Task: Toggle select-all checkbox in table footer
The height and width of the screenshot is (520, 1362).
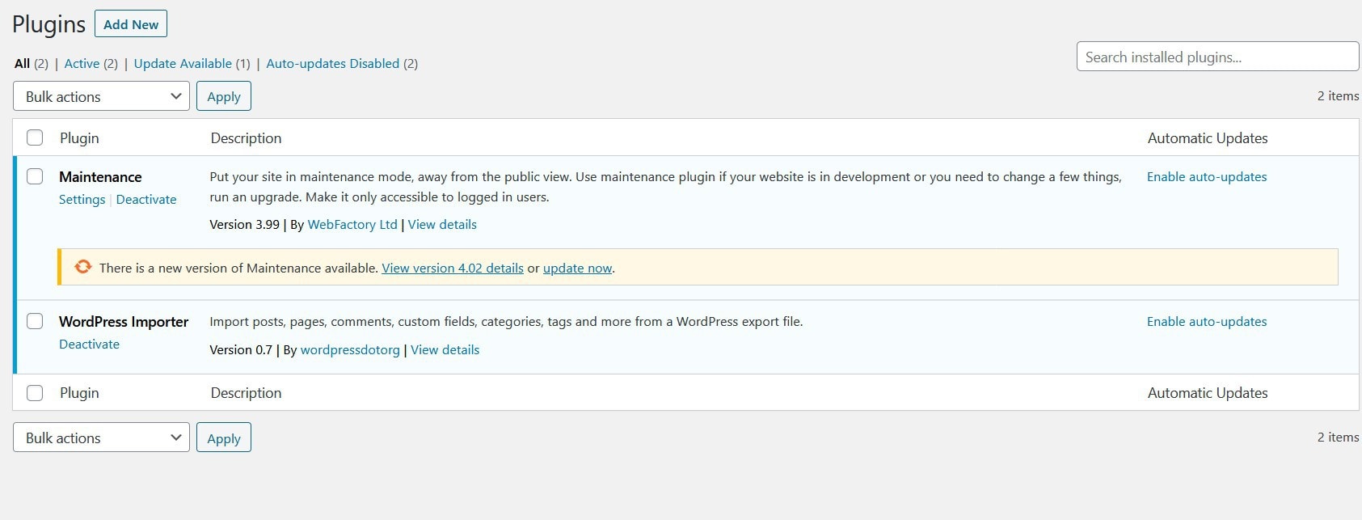Action: pos(35,393)
